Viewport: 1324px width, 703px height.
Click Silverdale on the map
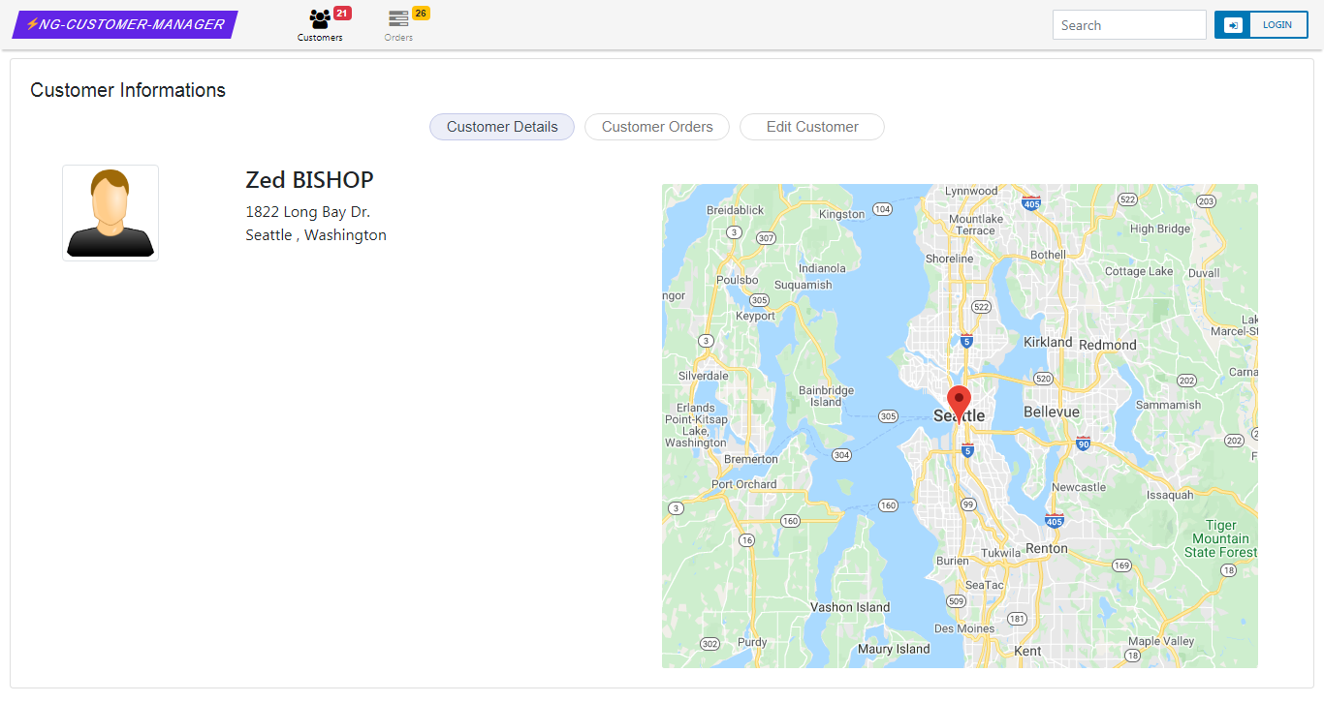pyautogui.click(x=704, y=376)
